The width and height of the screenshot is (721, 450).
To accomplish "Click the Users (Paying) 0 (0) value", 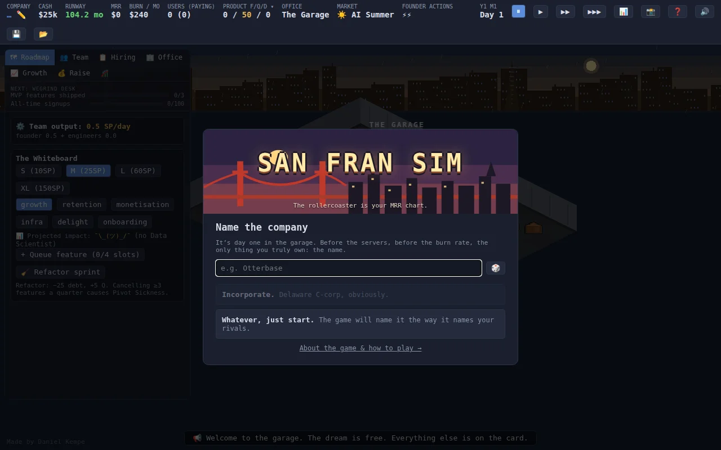I will [x=179, y=15].
